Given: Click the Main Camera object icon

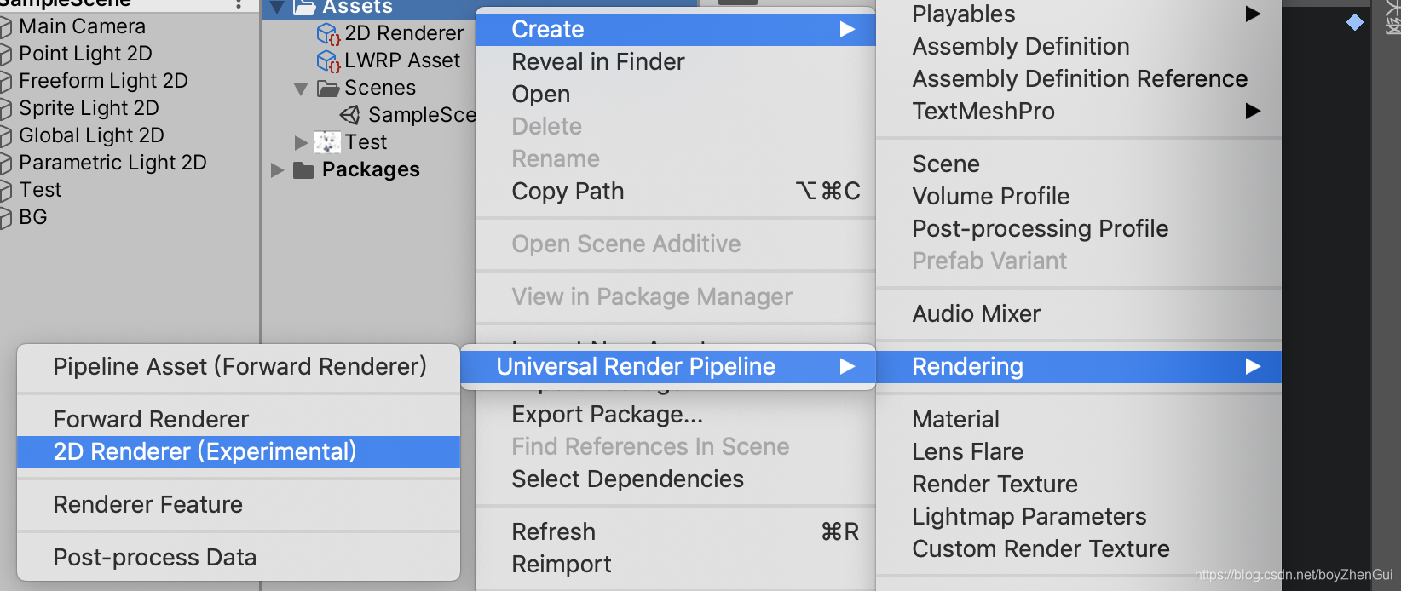Looking at the screenshot, I should coord(5,28).
